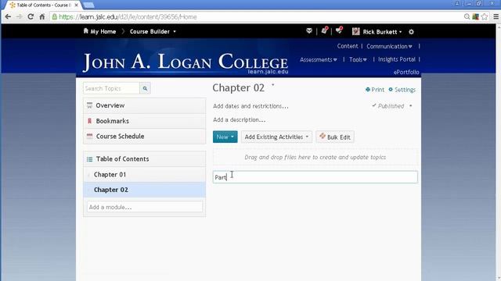Bookmark page with the star icon
The width and height of the screenshot is (501, 281).
(485, 16)
